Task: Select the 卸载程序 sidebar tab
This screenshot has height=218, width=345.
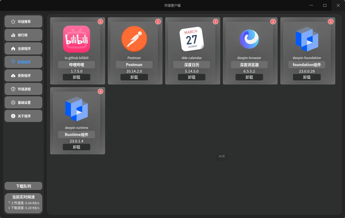Action: (23, 62)
